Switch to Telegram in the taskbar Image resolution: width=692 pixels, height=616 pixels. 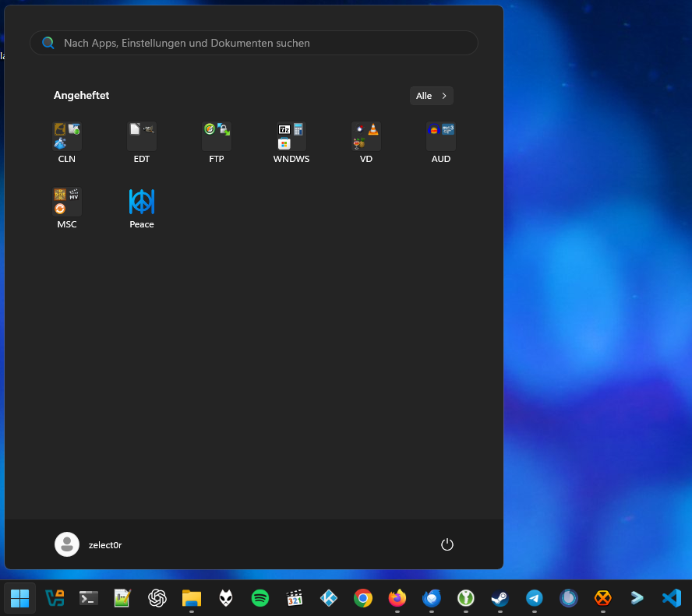pyautogui.click(x=535, y=598)
